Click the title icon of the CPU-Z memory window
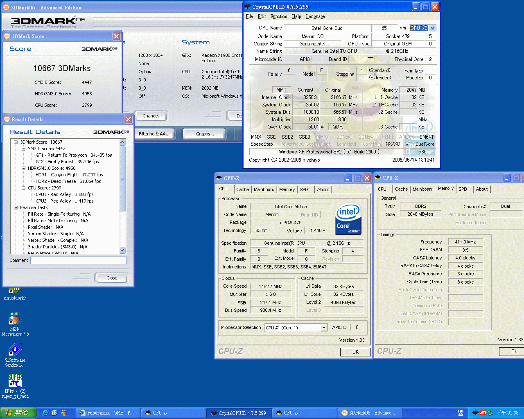Image resolution: width=524 pixels, height=419 pixels. [x=378, y=178]
